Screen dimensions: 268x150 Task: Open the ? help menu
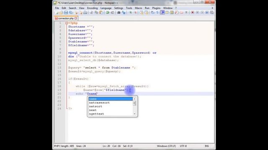pos(176,8)
